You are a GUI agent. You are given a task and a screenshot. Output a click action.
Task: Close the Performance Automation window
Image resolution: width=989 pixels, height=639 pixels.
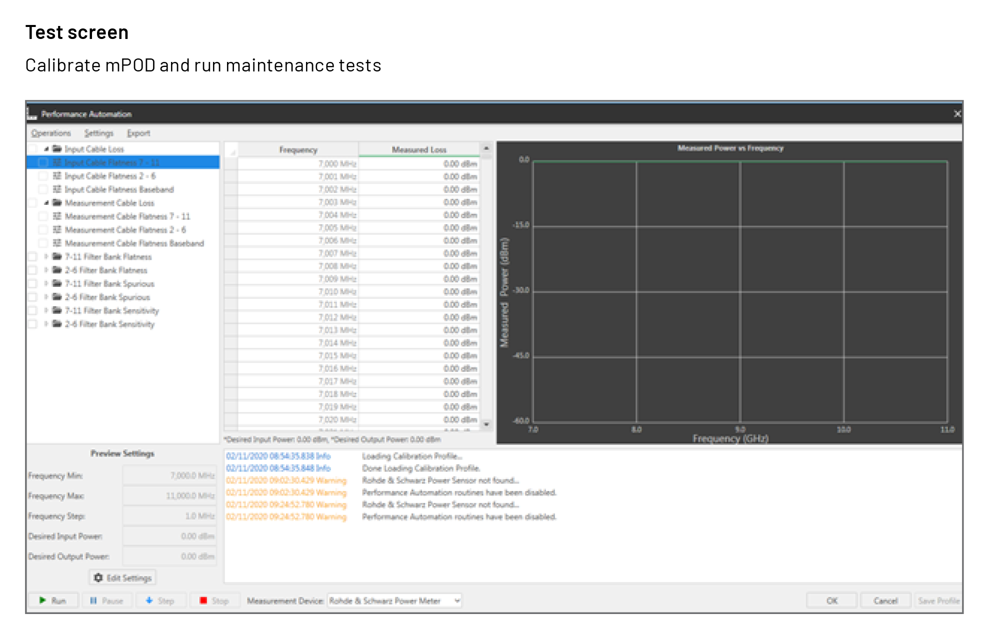pos(957,114)
